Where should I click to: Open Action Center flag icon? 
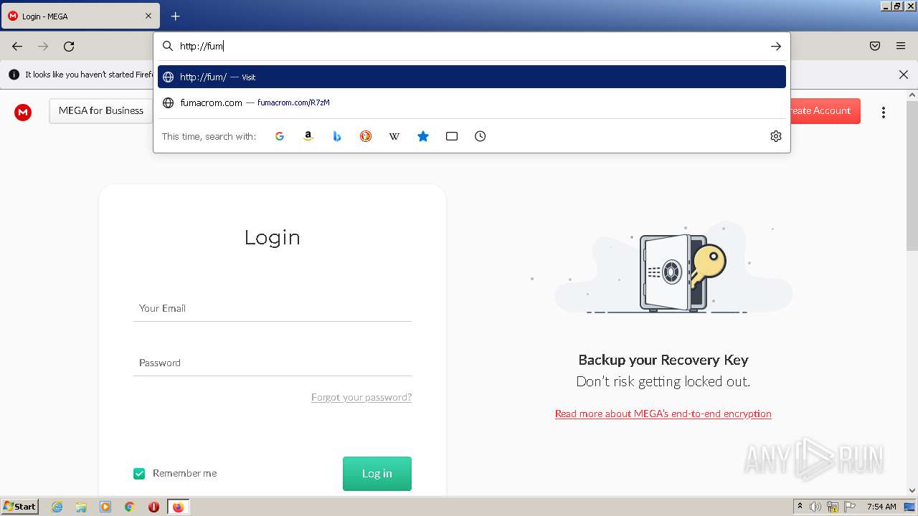850,507
